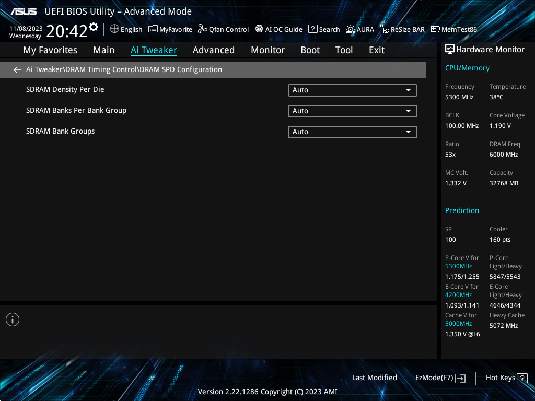Click the 1.175/1.255 voltage value
Image resolution: width=535 pixels, height=401 pixels.
[x=462, y=277]
